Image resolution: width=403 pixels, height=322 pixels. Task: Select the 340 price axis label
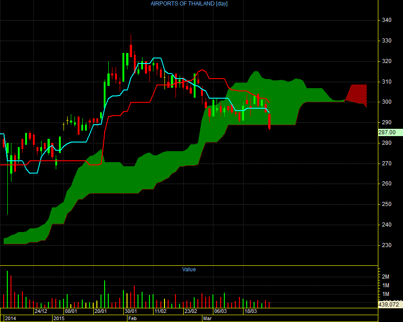pos(387,20)
